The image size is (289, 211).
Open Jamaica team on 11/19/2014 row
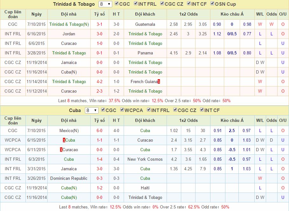69,63
